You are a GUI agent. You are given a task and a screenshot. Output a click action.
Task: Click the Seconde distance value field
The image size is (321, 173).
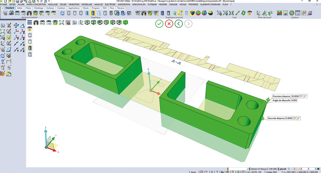(289, 118)
